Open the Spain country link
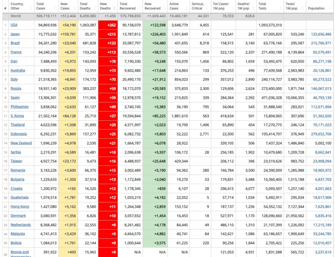The height and width of the screenshot is (257, 335). click(15, 98)
